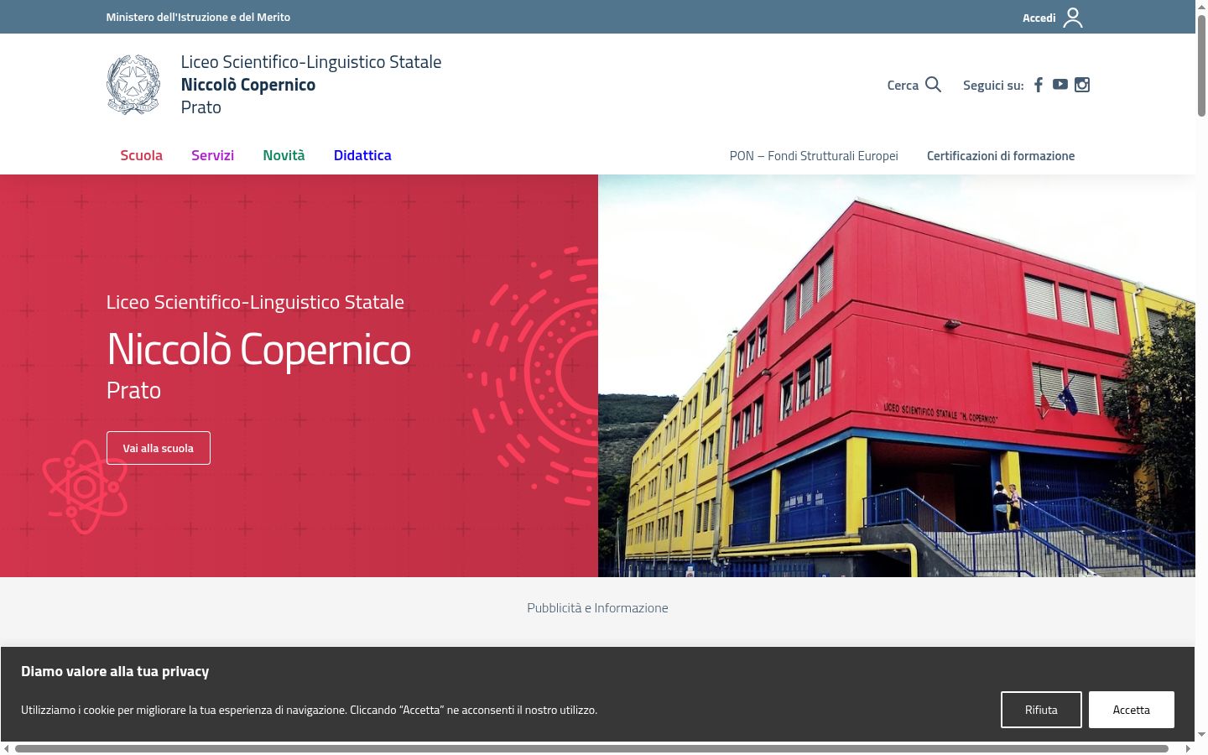This screenshot has width=1208, height=755.
Task: Click the vertical scrollbar thumb
Action: (x=1201, y=65)
